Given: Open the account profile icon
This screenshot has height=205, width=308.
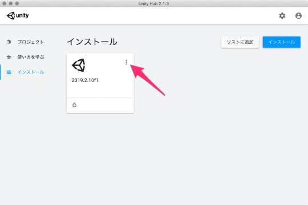Looking at the screenshot, I should coord(298,16).
